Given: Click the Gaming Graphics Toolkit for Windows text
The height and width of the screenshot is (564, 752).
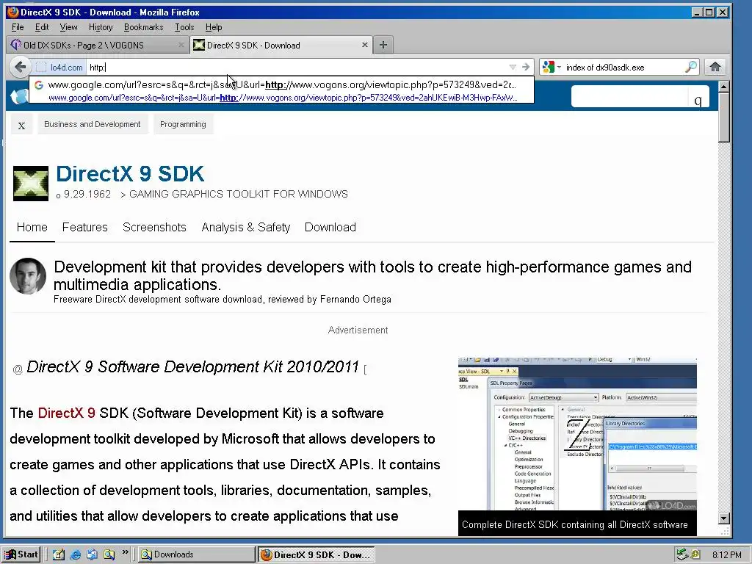Looking at the screenshot, I should coord(239,194).
